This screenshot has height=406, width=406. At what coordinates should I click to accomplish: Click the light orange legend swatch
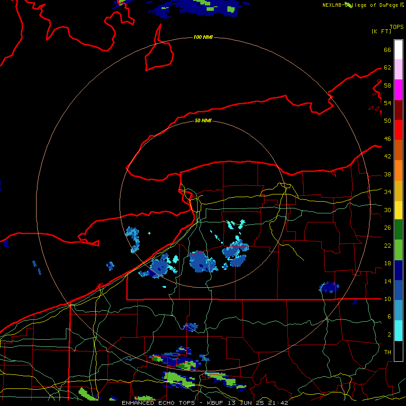pos(398,171)
